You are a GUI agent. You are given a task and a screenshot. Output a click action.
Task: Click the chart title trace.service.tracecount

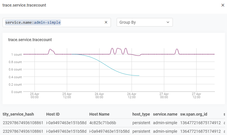pyautogui.click(x=30, y=40)
